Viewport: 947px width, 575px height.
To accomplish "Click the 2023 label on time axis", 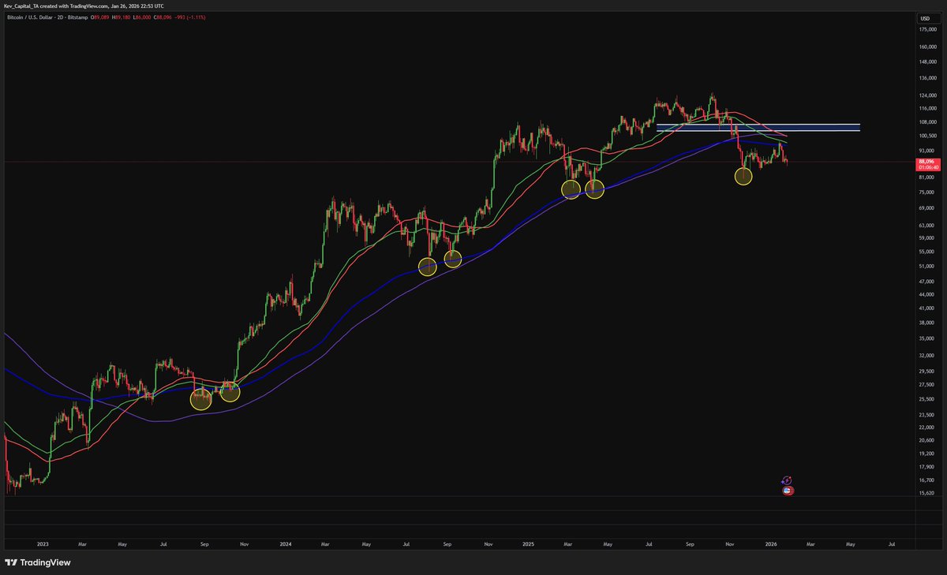I will pyautogui.click(x=42, y=543).
